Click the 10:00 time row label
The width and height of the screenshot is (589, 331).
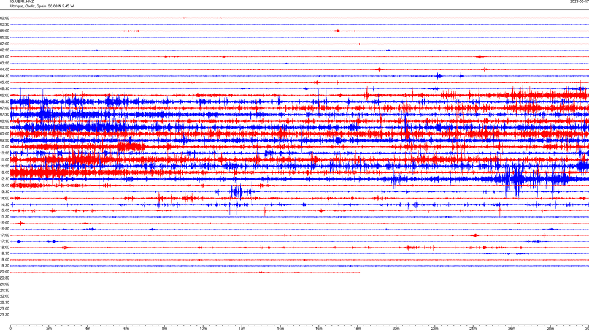click(x=4, y=146)
